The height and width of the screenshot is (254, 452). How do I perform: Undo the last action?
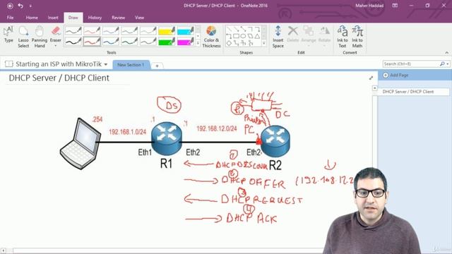click(x=20, y=6)
